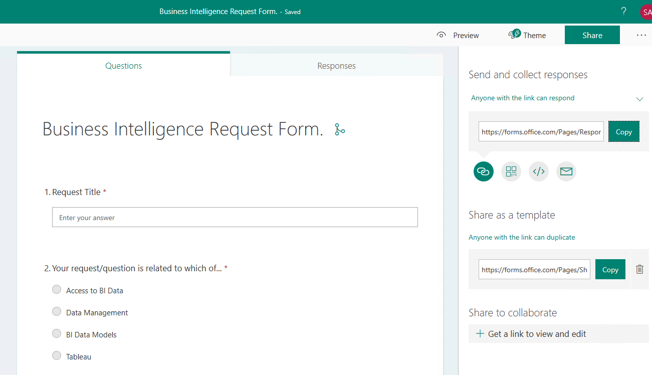
Task: Click the form title heading in the editor
Action: (183, 129)
